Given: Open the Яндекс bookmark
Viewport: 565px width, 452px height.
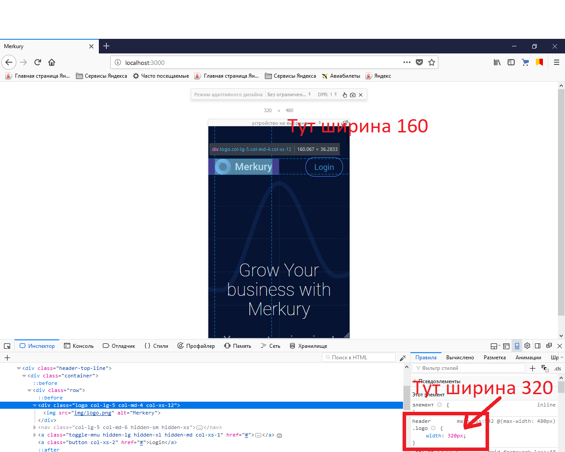Looking at the screenshot, I should (378, 76).
